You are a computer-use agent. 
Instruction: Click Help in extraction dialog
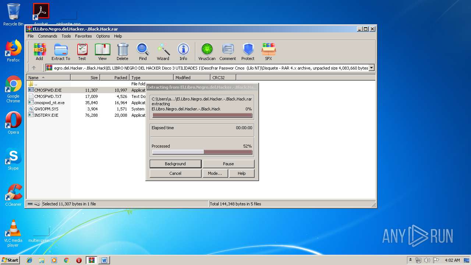242,173
